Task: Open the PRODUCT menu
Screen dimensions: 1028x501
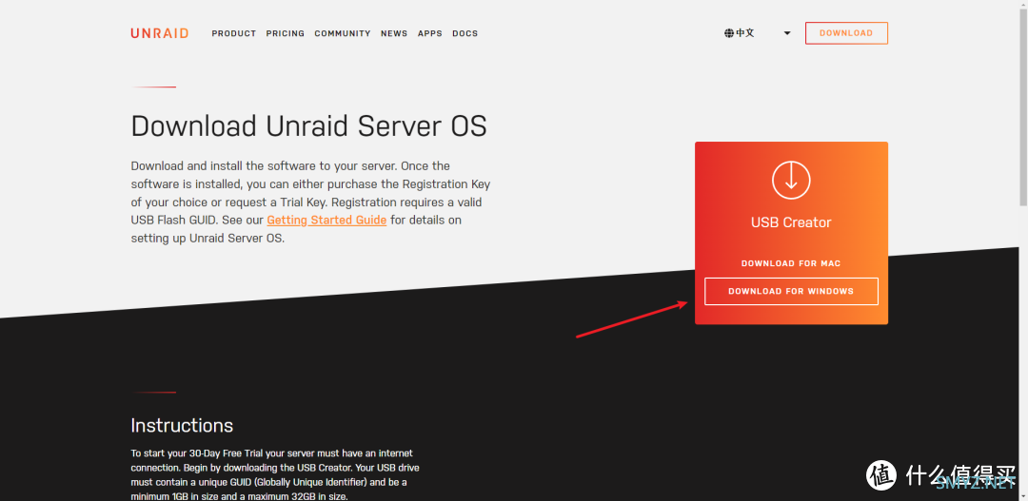Action: (234, 33)
